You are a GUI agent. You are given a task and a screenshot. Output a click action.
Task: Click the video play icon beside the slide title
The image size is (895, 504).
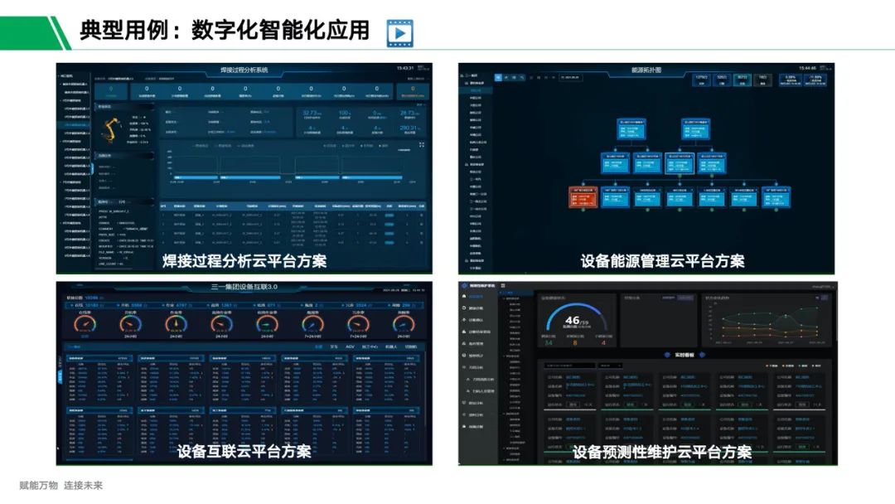point(400,33)
